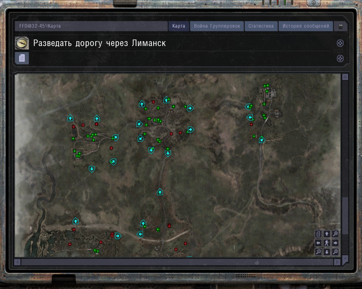362x289 pixels.
Task: Open the Война Группировок tab
Action: 217,26
